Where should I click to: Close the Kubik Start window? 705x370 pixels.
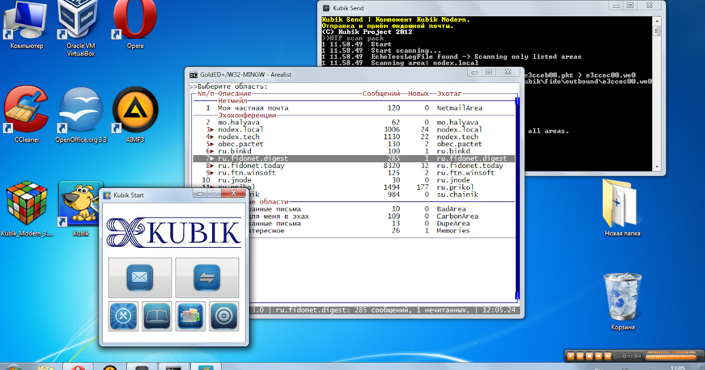tap(233, 193)
